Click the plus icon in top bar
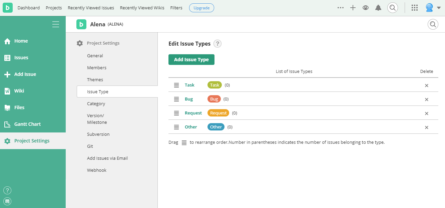This screenshot has width=445, height=208. click(x=353, y=8)
